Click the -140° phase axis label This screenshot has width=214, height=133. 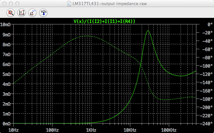(x=206, y=82)
